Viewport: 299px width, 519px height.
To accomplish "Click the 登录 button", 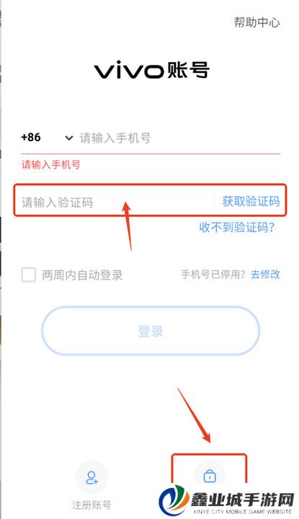I will [151, 331].
